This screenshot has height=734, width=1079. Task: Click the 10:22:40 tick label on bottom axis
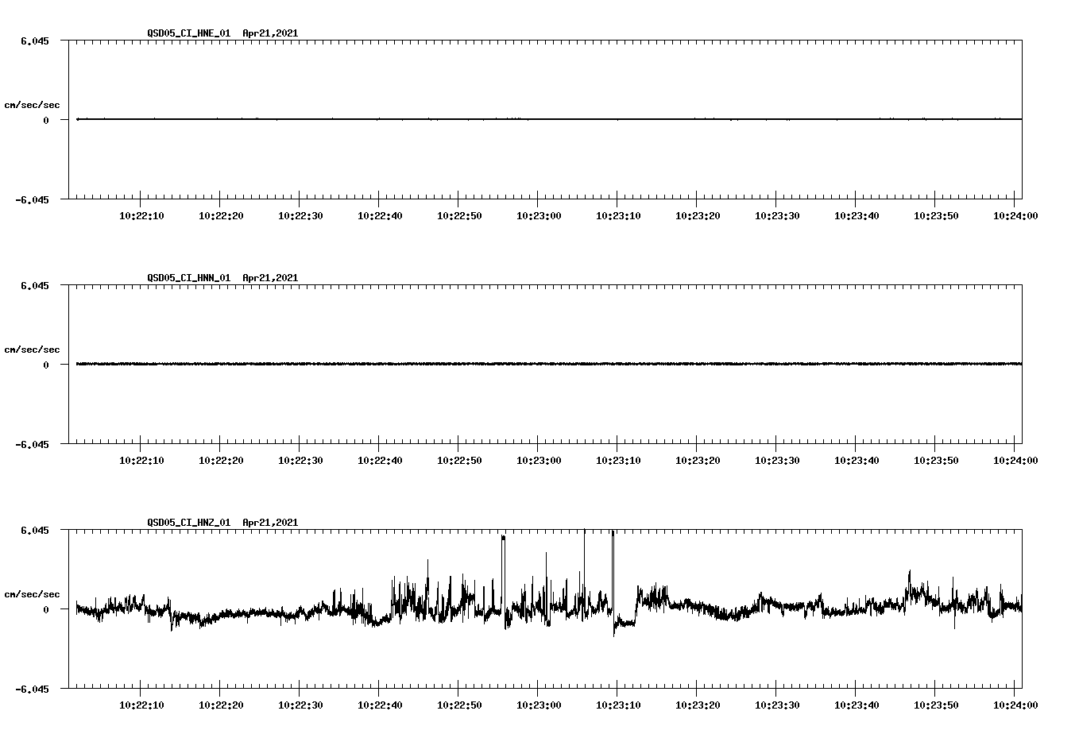click(x=381, y=704)
